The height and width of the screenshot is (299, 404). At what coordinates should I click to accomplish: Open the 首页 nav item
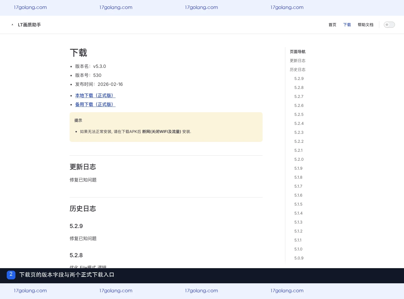point(332,25)
